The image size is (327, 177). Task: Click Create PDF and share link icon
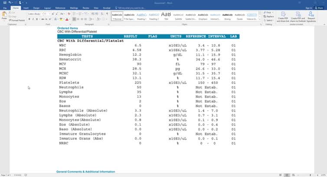point(283,16)
